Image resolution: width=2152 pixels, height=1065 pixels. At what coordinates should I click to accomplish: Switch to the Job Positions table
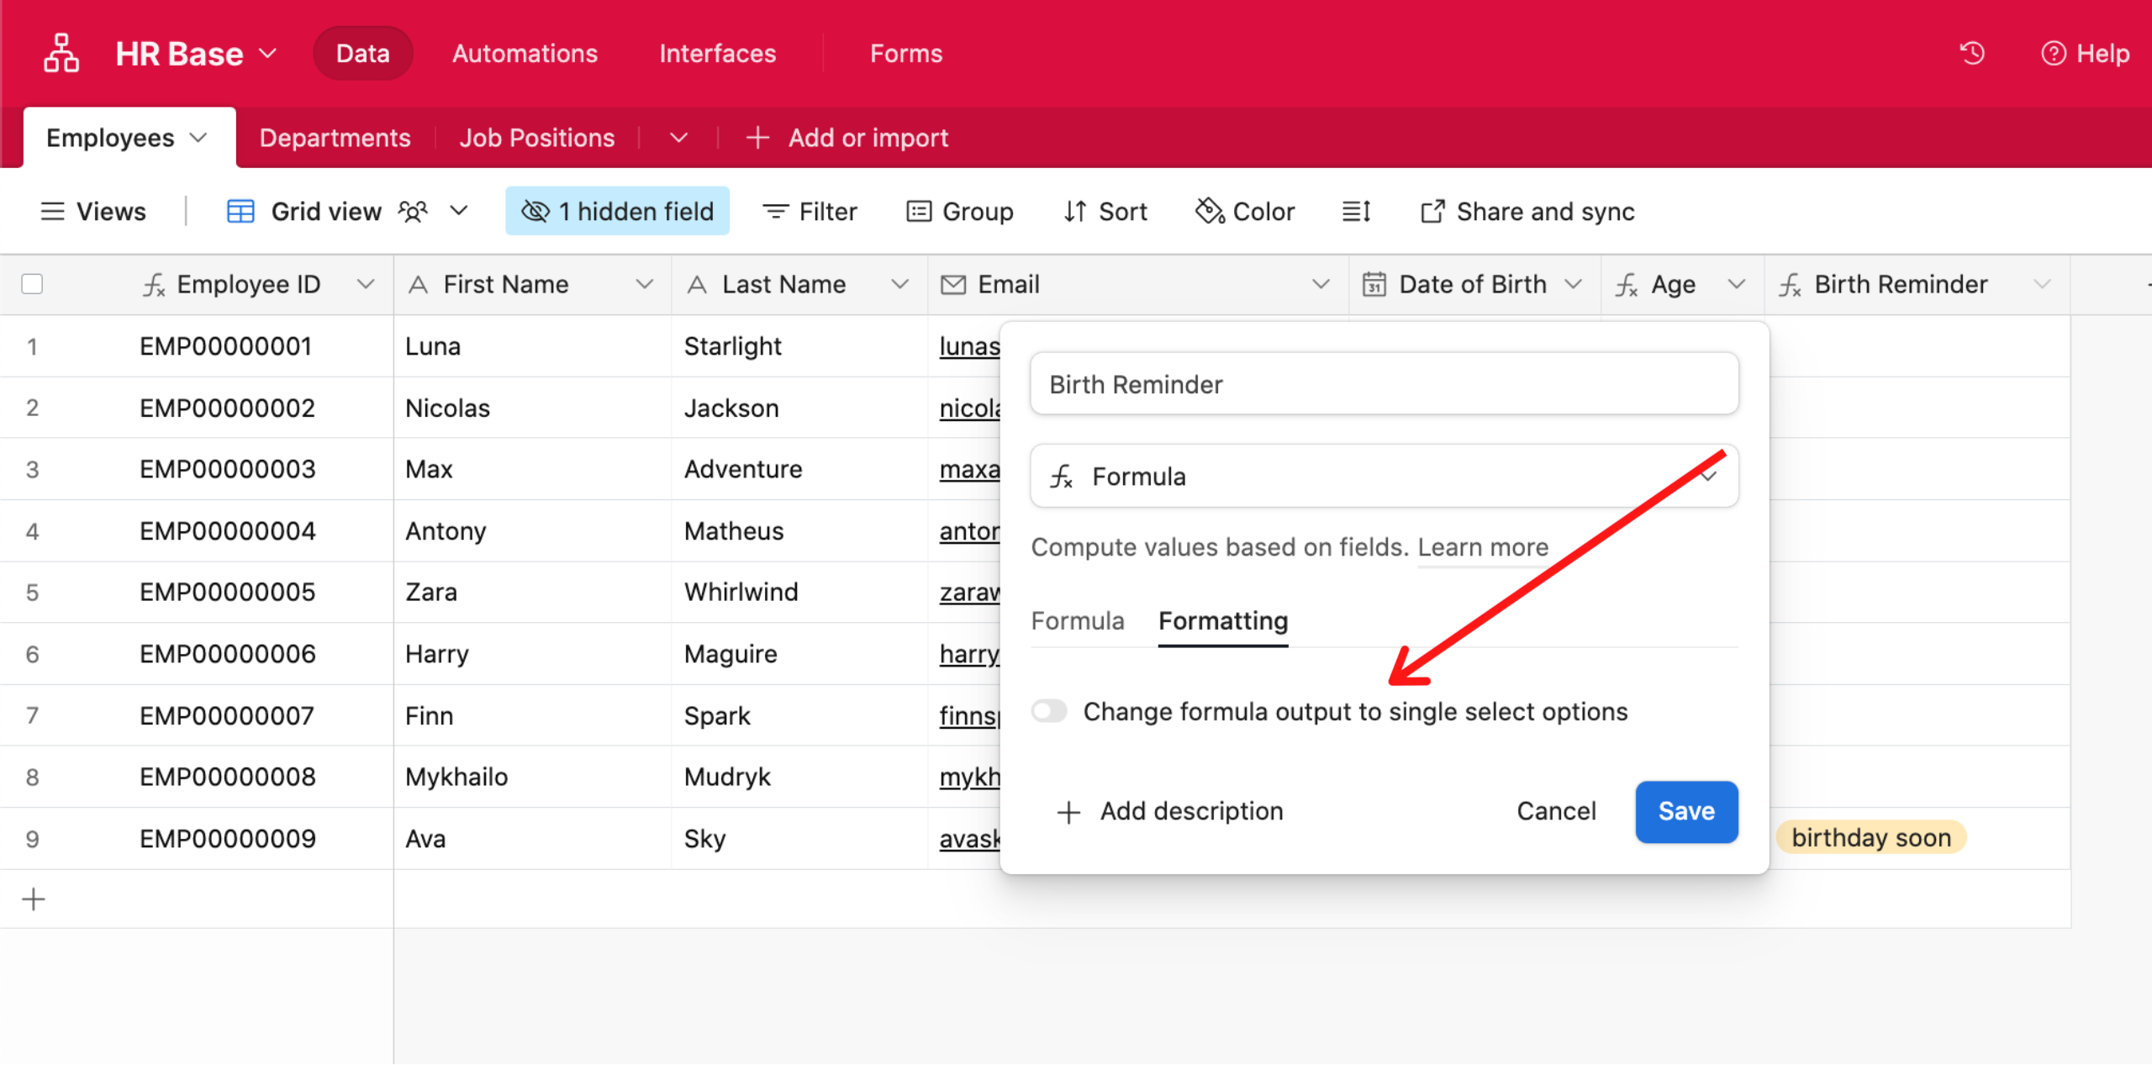(537, 138)
